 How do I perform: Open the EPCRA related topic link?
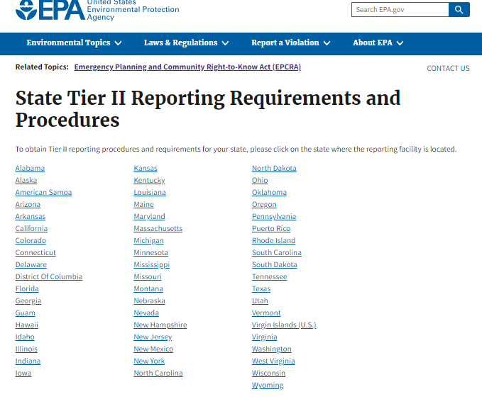[187, 67]
